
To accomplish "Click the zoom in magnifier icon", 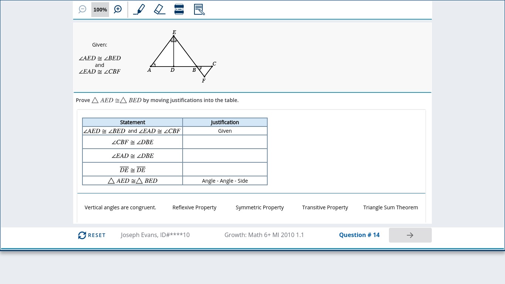I will click(x=118, y=9).
